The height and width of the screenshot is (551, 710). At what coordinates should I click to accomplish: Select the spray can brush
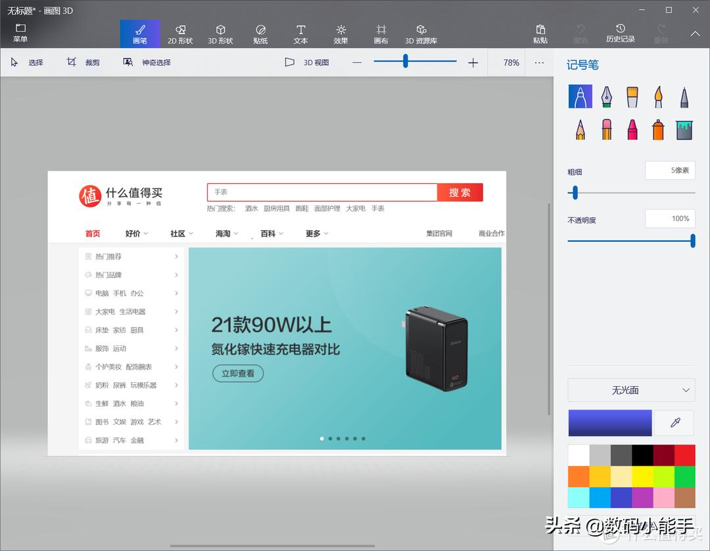(x=657, y=129)
